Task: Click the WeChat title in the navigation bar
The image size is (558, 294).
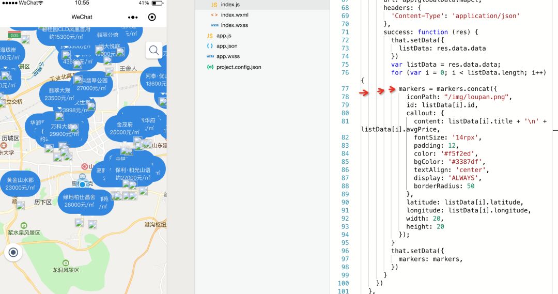Action: click(82, 17)
